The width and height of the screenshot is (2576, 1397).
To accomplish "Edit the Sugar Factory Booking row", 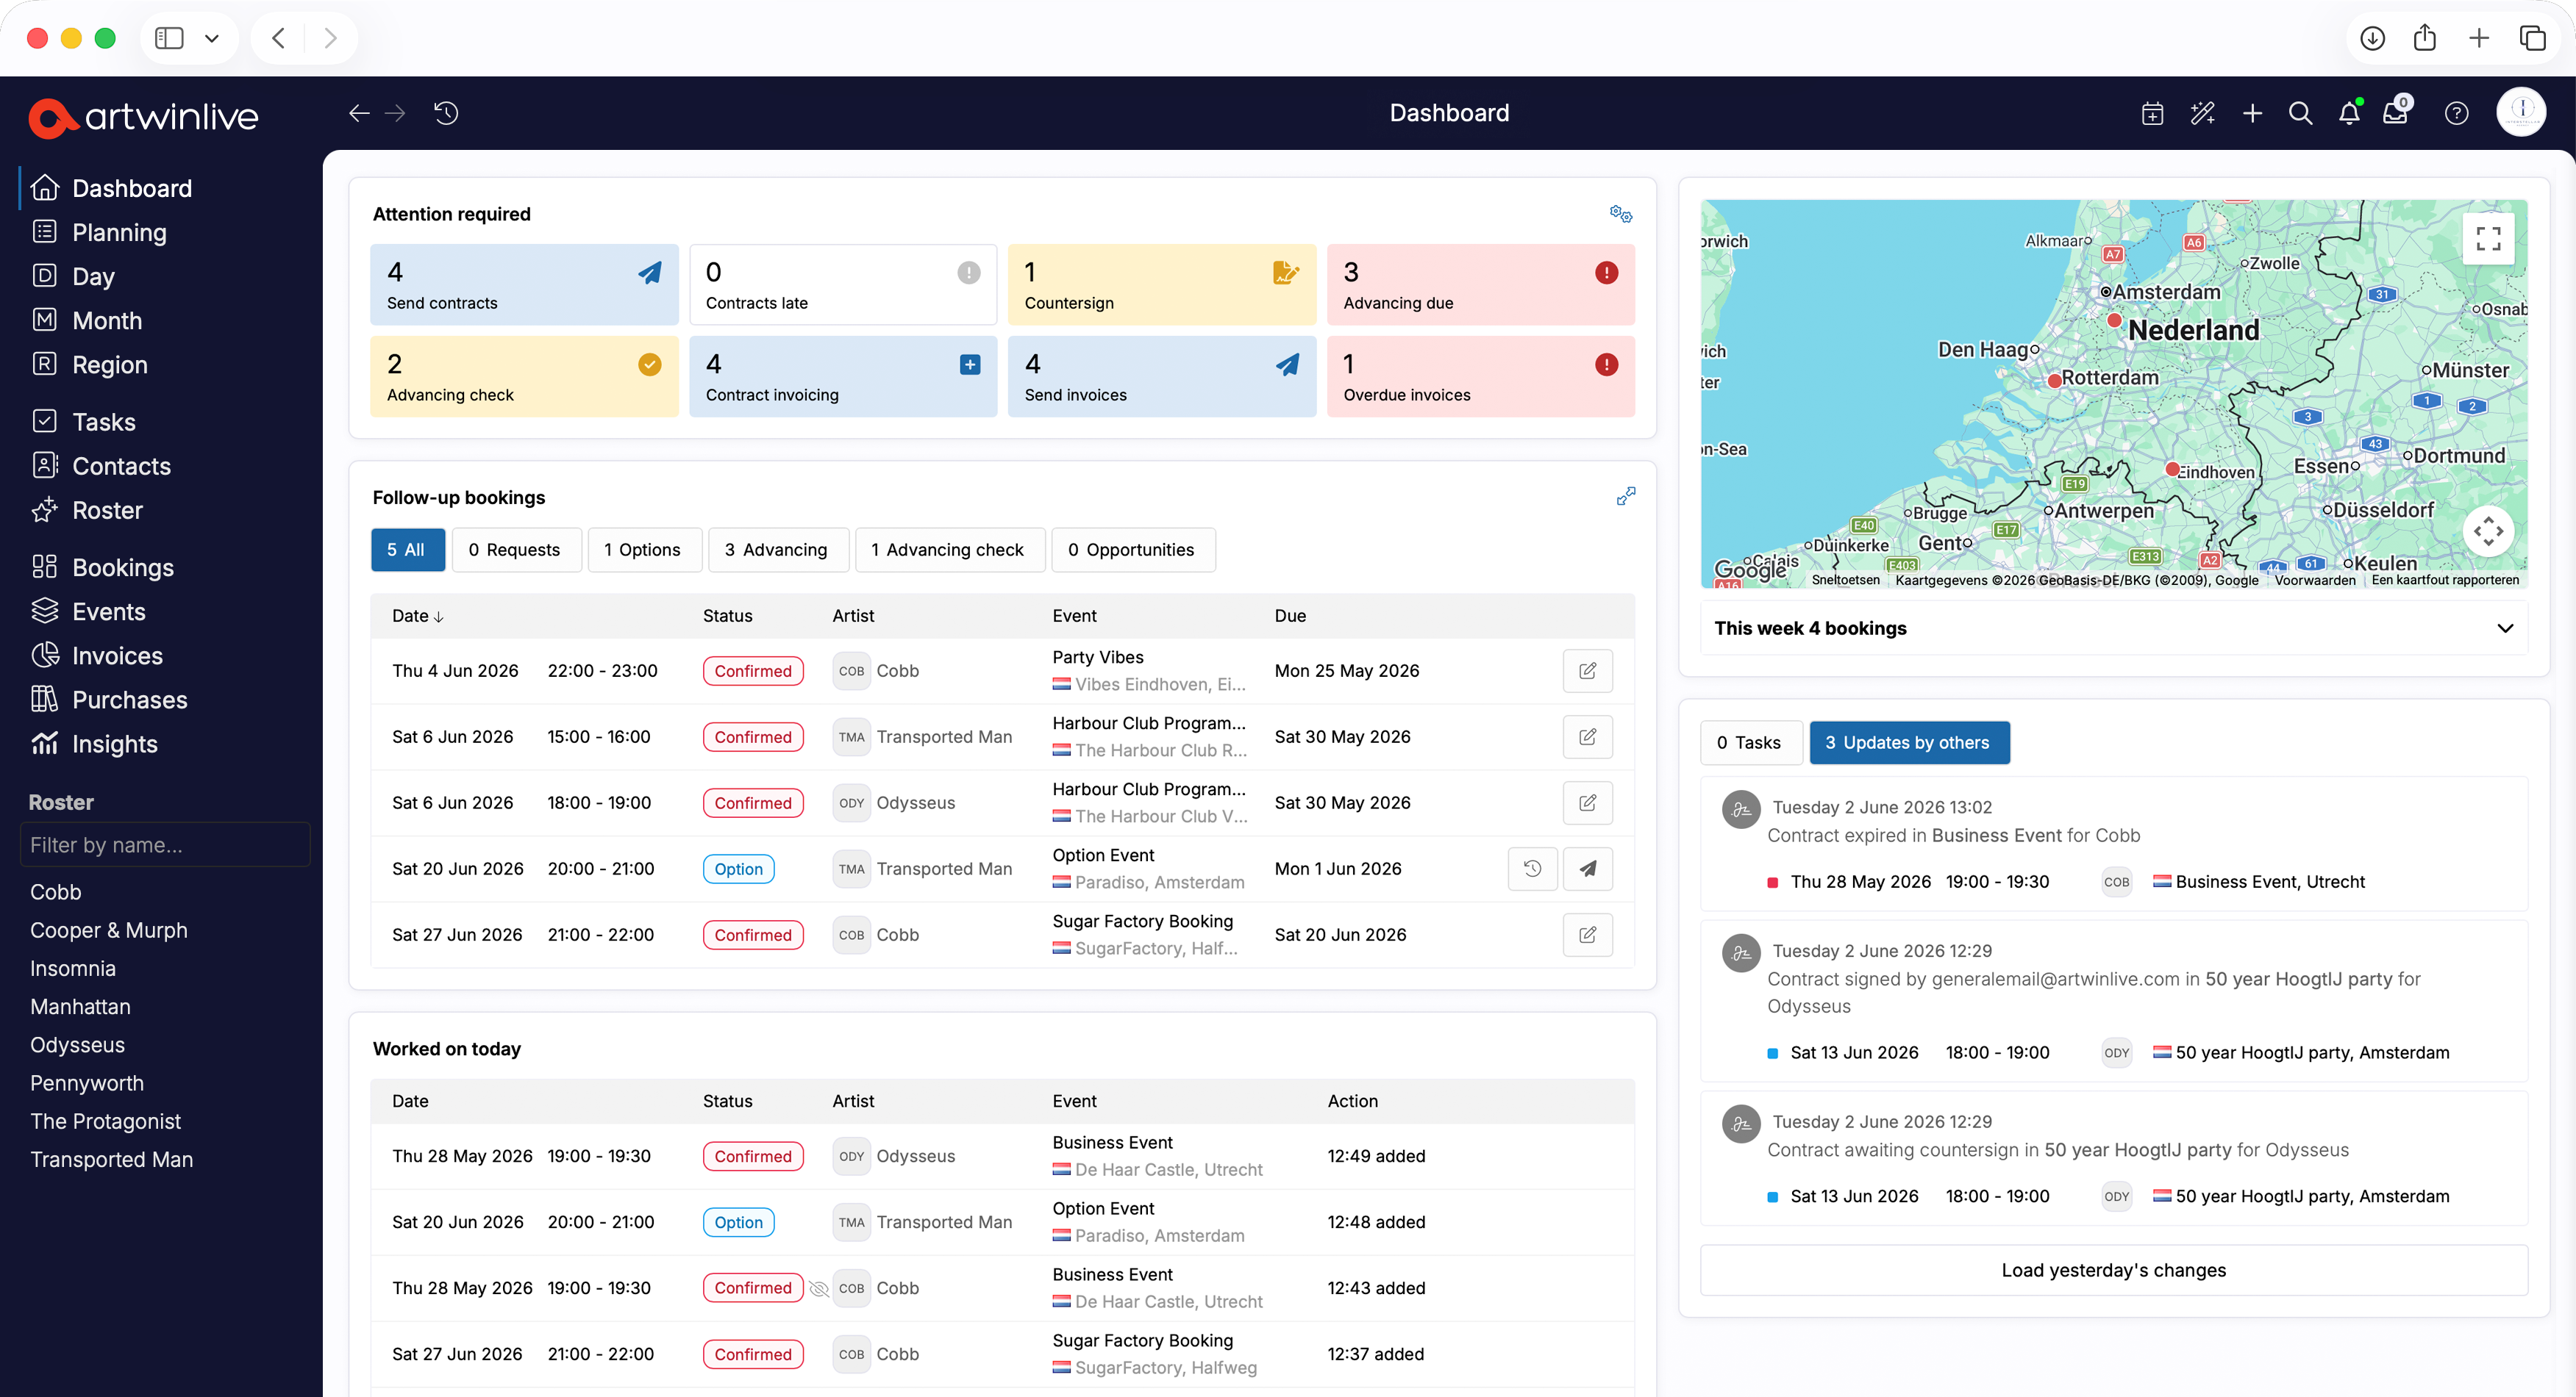I will point(1587,934).
